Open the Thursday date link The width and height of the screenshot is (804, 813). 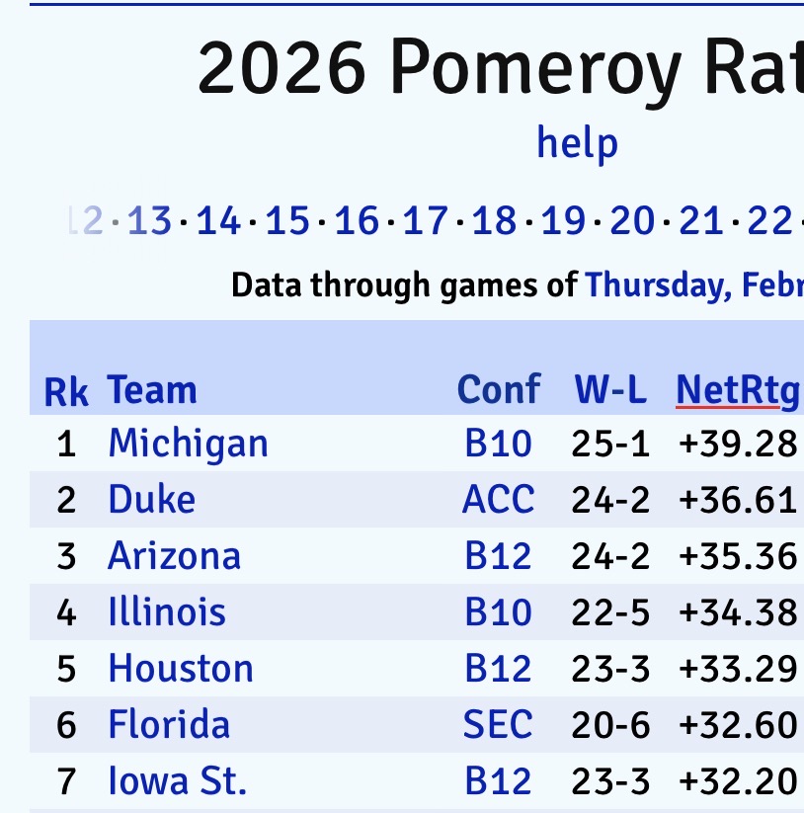pos(693,285)
